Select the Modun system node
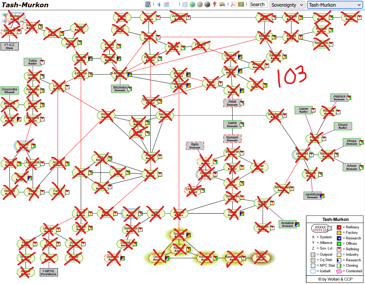The image size is (365, 284). [15, 17]
